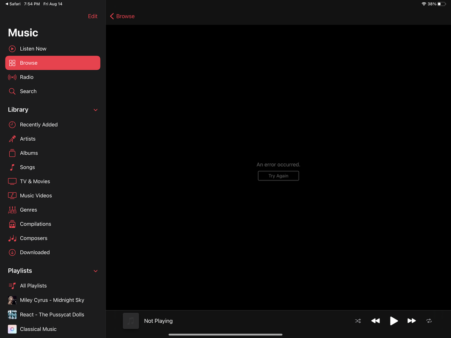451x338 pixels.
Task: Open the Albums library view
Action: [53, 153]
